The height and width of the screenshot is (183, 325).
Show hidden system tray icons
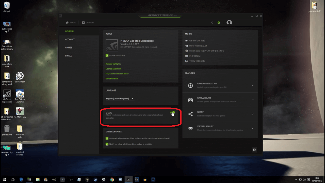tap(296, 179)
